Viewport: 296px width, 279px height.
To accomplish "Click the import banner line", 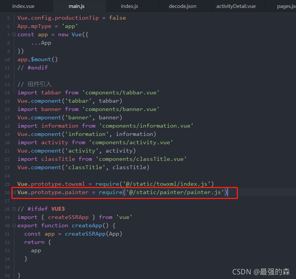I will coord(88,109).
